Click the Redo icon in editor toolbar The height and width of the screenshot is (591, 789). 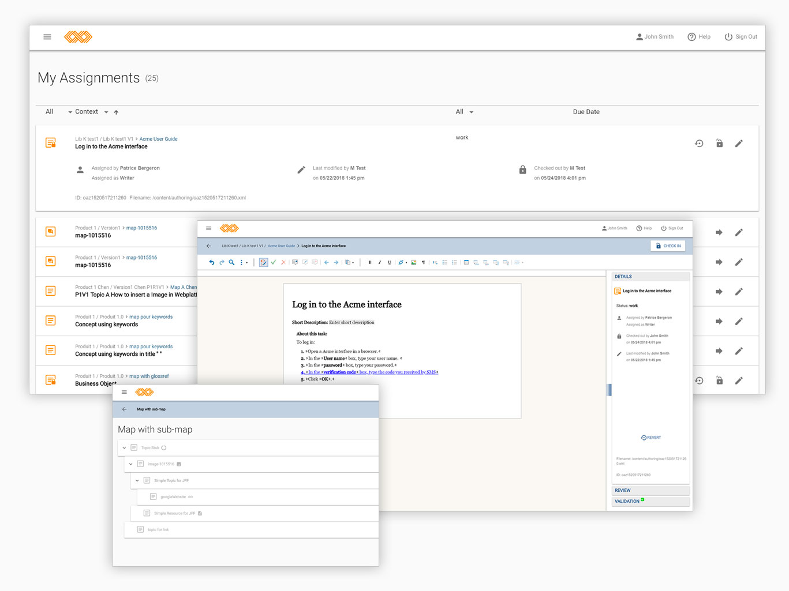click(222, 262)
